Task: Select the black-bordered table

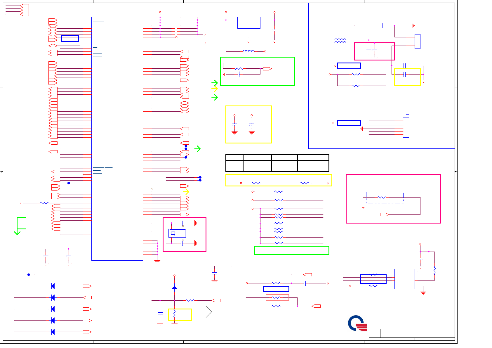Action: coord(277,163)
